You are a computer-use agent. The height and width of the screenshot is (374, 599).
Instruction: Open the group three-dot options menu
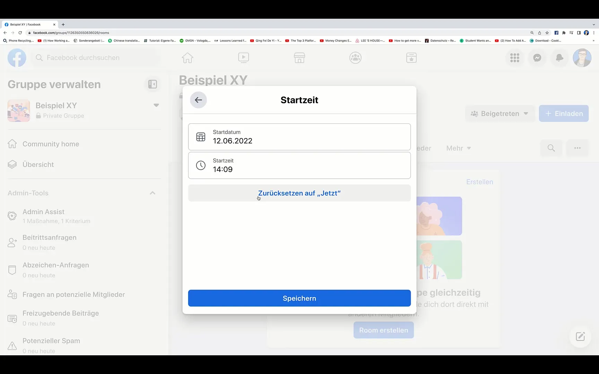point(578,148)
